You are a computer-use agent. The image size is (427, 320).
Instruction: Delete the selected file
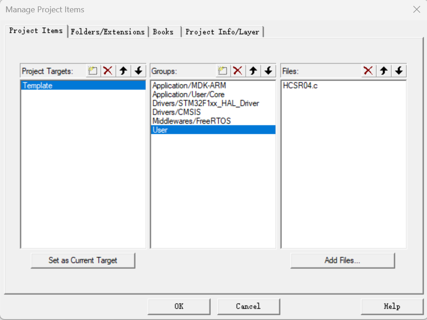tap(369, 71)
